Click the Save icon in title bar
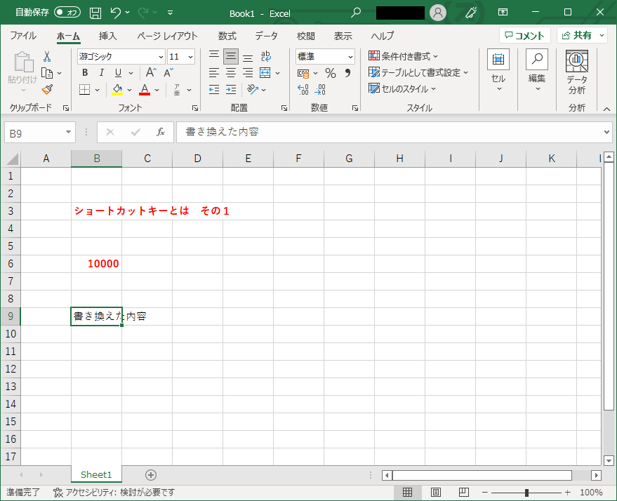The width and height of the screenshot is (617, 501). coord(95,13)
